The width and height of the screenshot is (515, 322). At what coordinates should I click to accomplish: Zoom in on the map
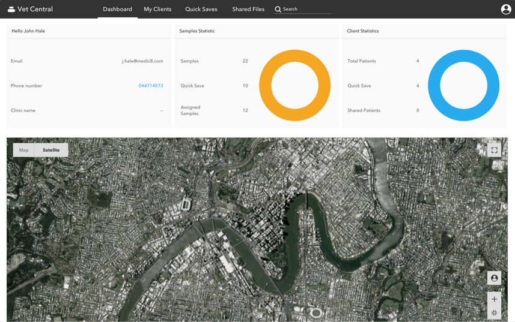click(494, 299)
